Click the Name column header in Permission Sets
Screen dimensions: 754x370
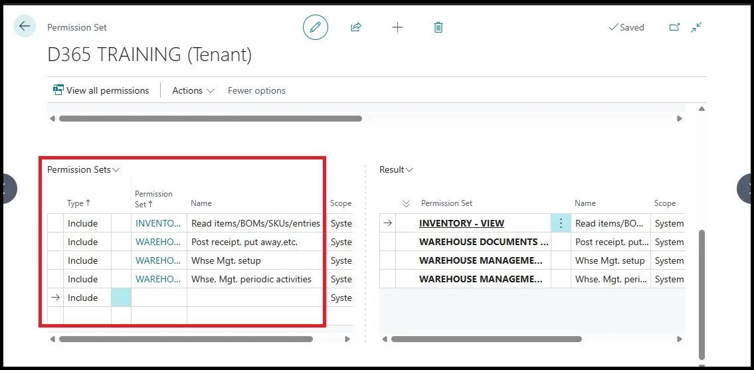point(201,203)
